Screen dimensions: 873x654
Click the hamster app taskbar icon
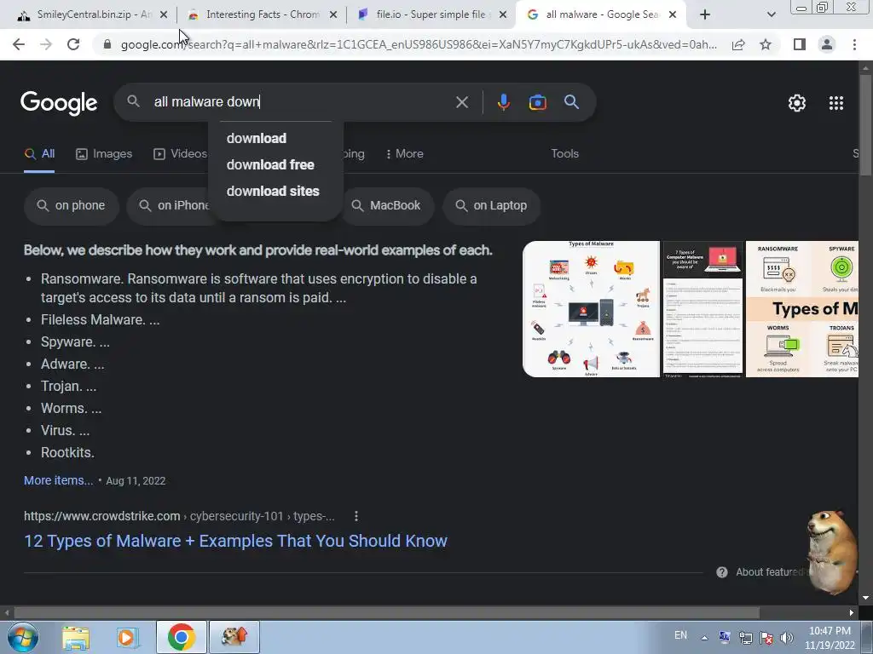click(234, 637)
